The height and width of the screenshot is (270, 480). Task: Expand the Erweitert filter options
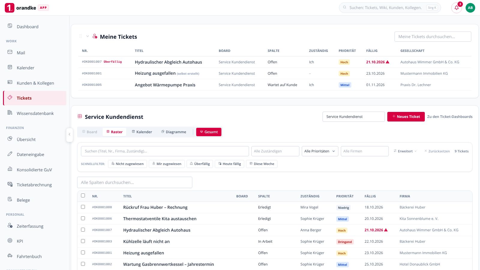point(405,151)
